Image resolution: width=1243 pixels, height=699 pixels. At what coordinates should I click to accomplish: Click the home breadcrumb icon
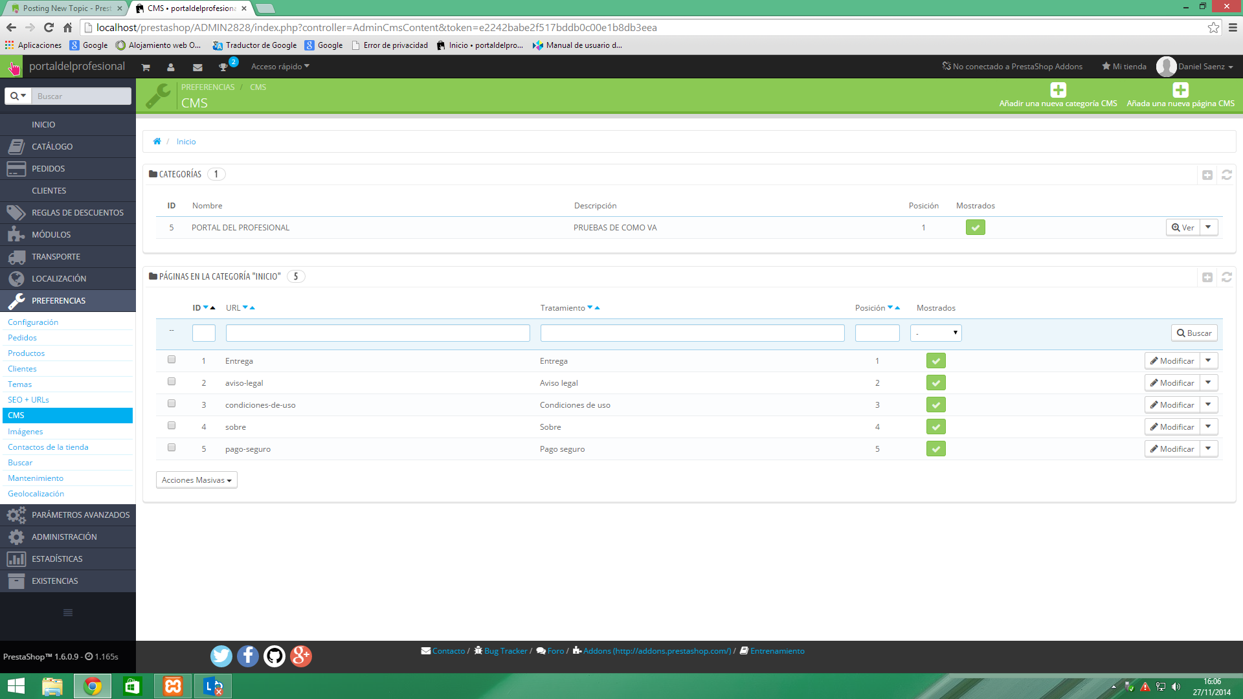157,142
